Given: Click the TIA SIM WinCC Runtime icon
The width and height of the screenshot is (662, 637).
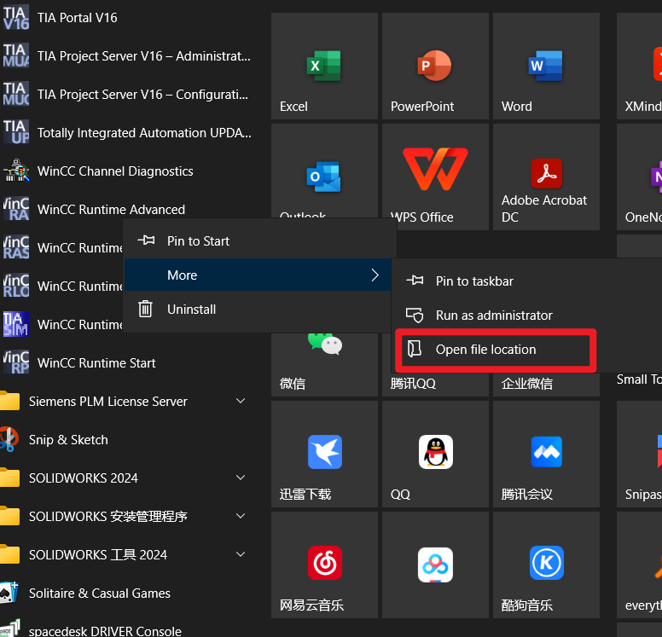Looking at the screenshot, I should pyautogui.click(x=16, y=324).
